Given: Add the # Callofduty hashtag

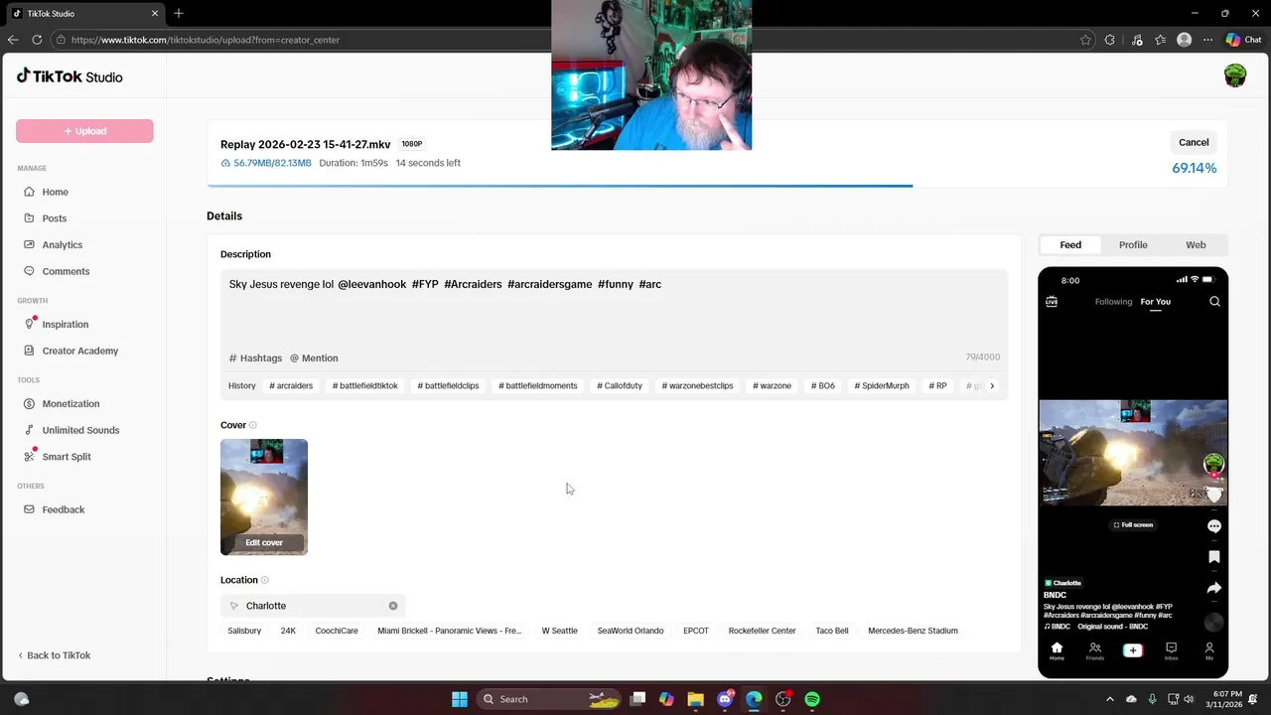Looking at the screenshot, I should [x=620, y=385].
